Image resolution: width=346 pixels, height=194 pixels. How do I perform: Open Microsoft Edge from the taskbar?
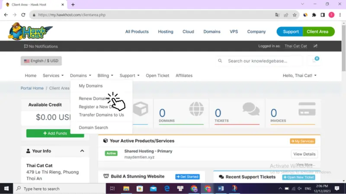click(167, 188)
